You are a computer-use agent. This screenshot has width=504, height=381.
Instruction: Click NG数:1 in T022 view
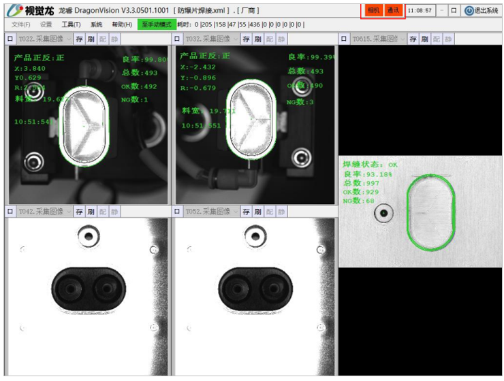(x=134, y=100)
